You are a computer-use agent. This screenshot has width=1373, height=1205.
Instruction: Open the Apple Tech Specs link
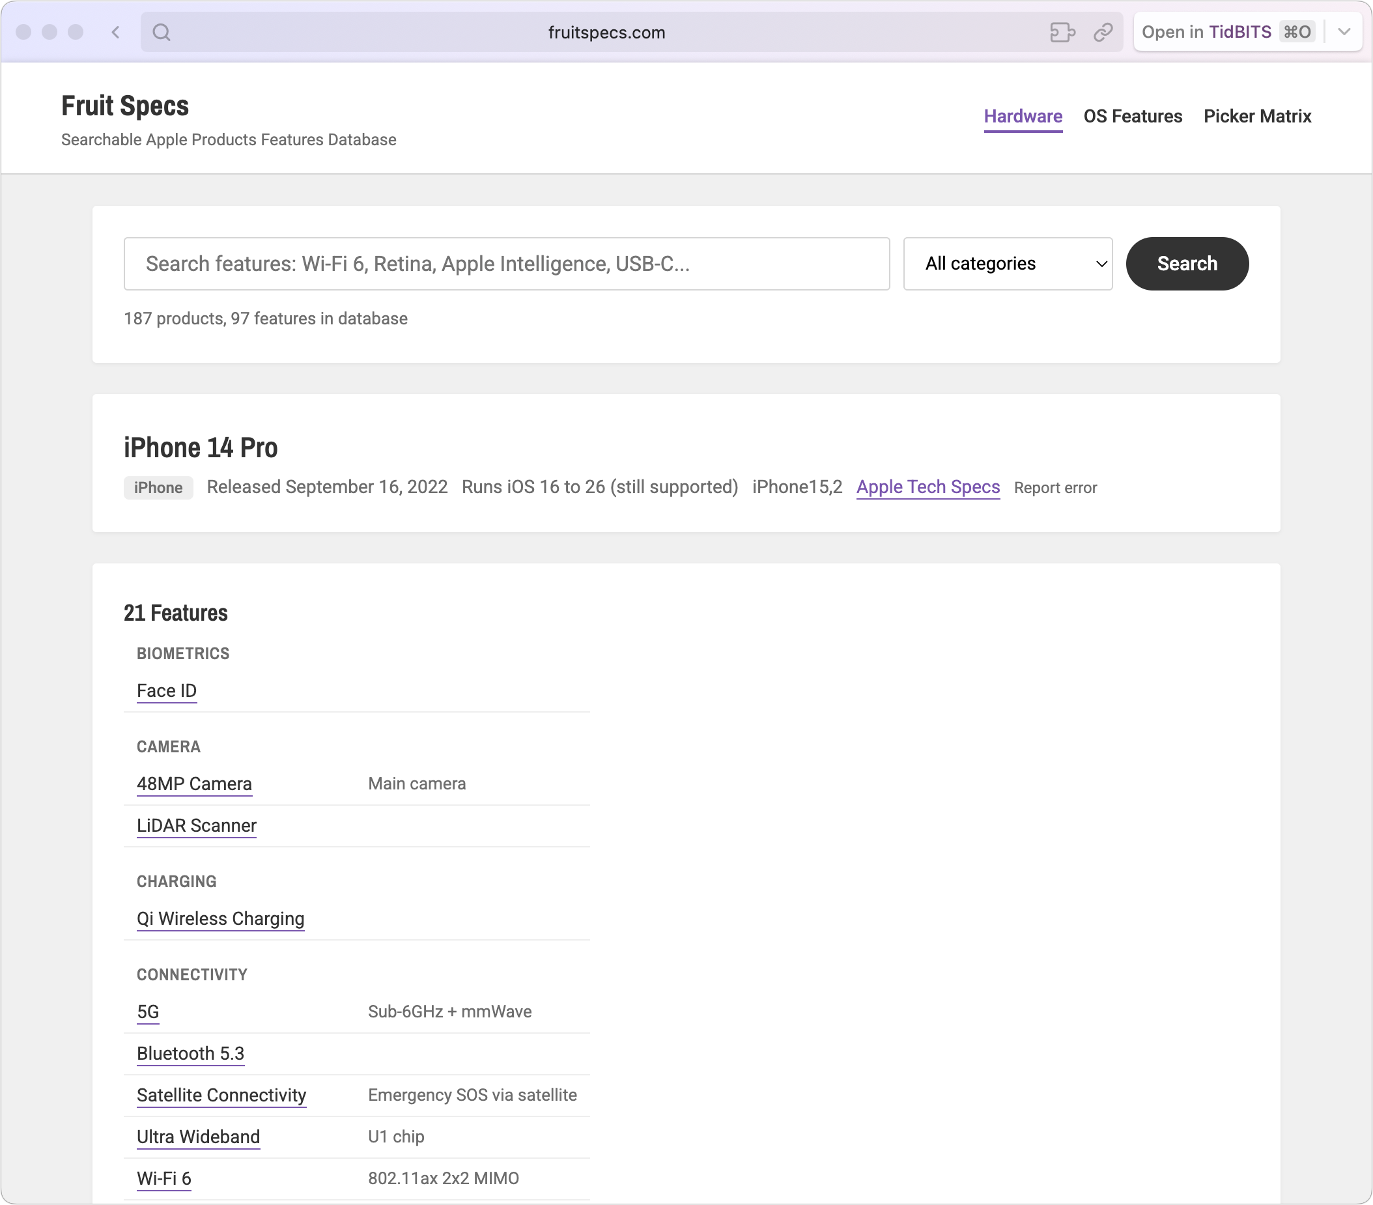pyautogui.click(x=927, y=487)
